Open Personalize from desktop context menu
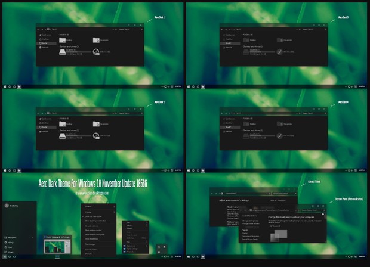The height and width of the screenshot is (267, 370). pyautogui.click(x=135, y=252)
